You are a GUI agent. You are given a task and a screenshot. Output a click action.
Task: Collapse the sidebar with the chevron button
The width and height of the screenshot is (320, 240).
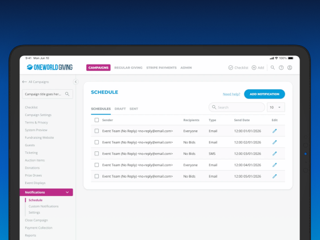click(x=75, y=82)
